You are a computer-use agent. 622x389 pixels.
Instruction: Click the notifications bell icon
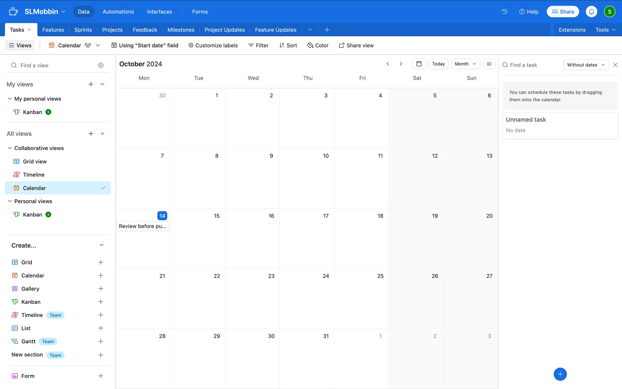tap(591, 12)
